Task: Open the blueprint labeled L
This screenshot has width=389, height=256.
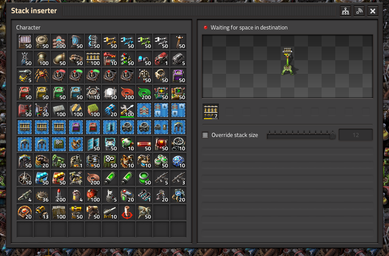Action: 161,110
